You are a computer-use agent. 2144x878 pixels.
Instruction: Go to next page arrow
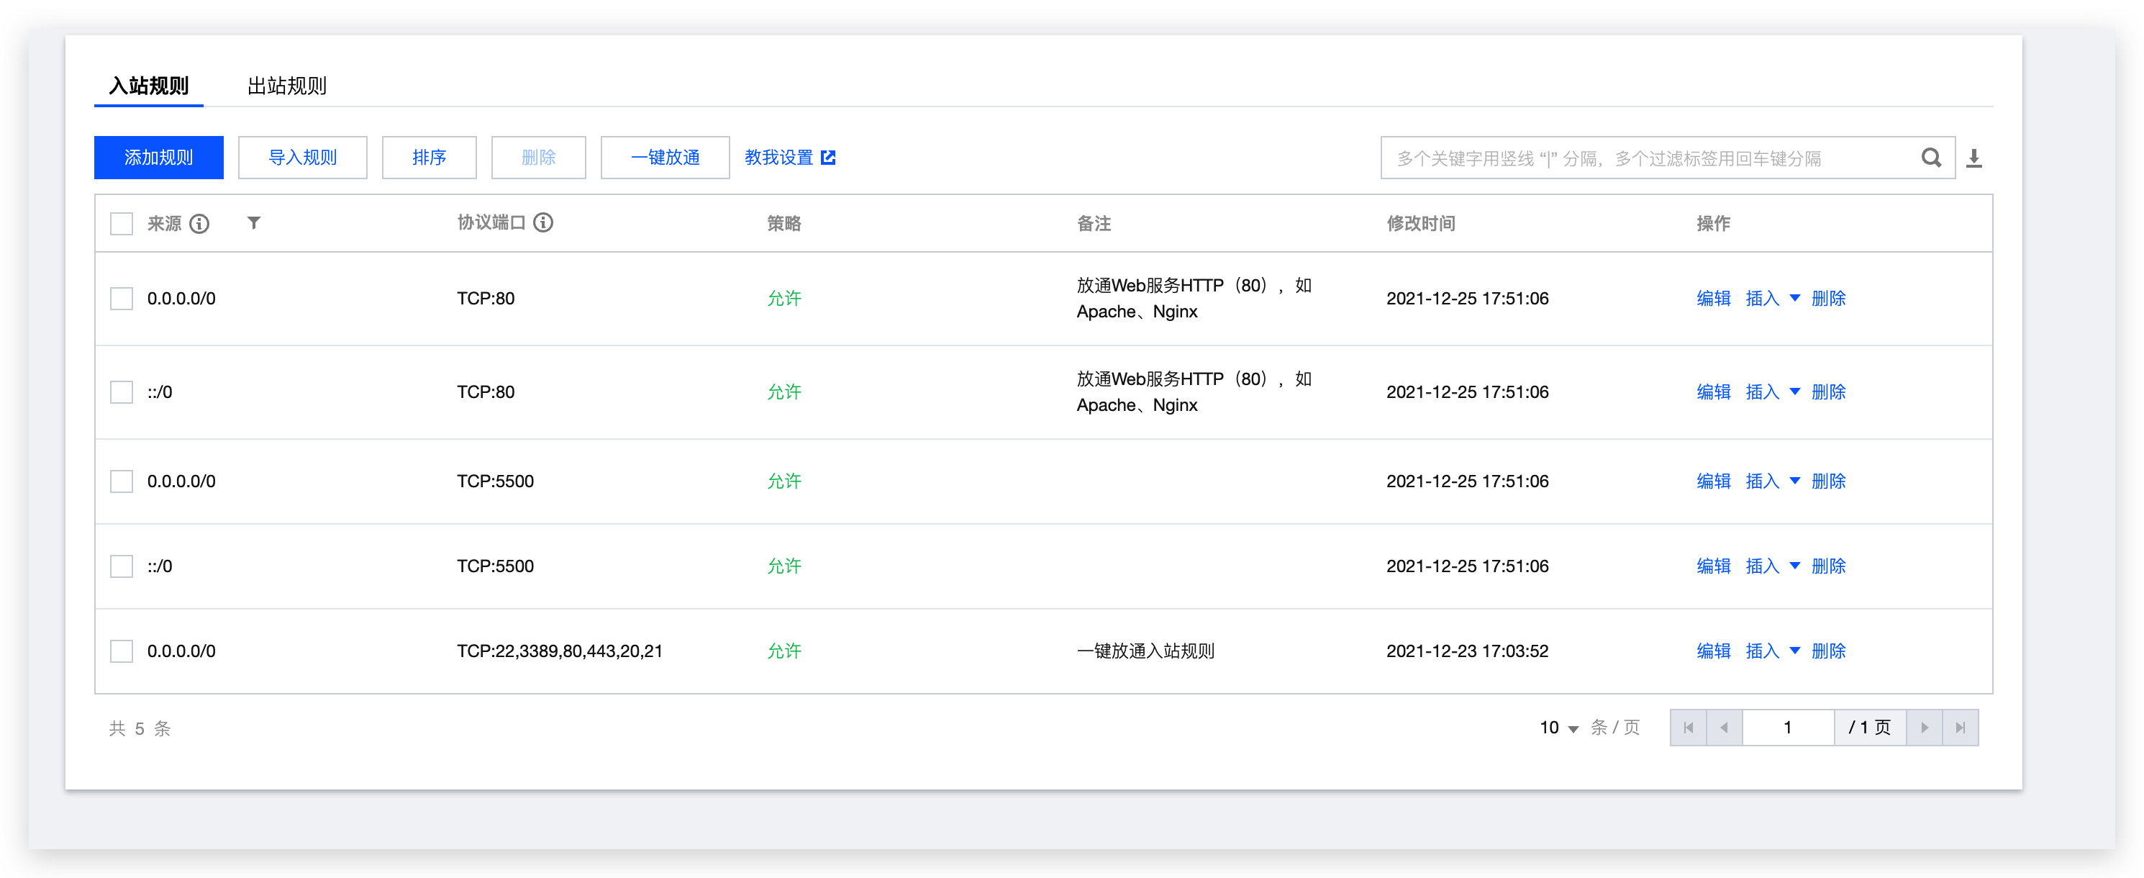(1925, 728)
